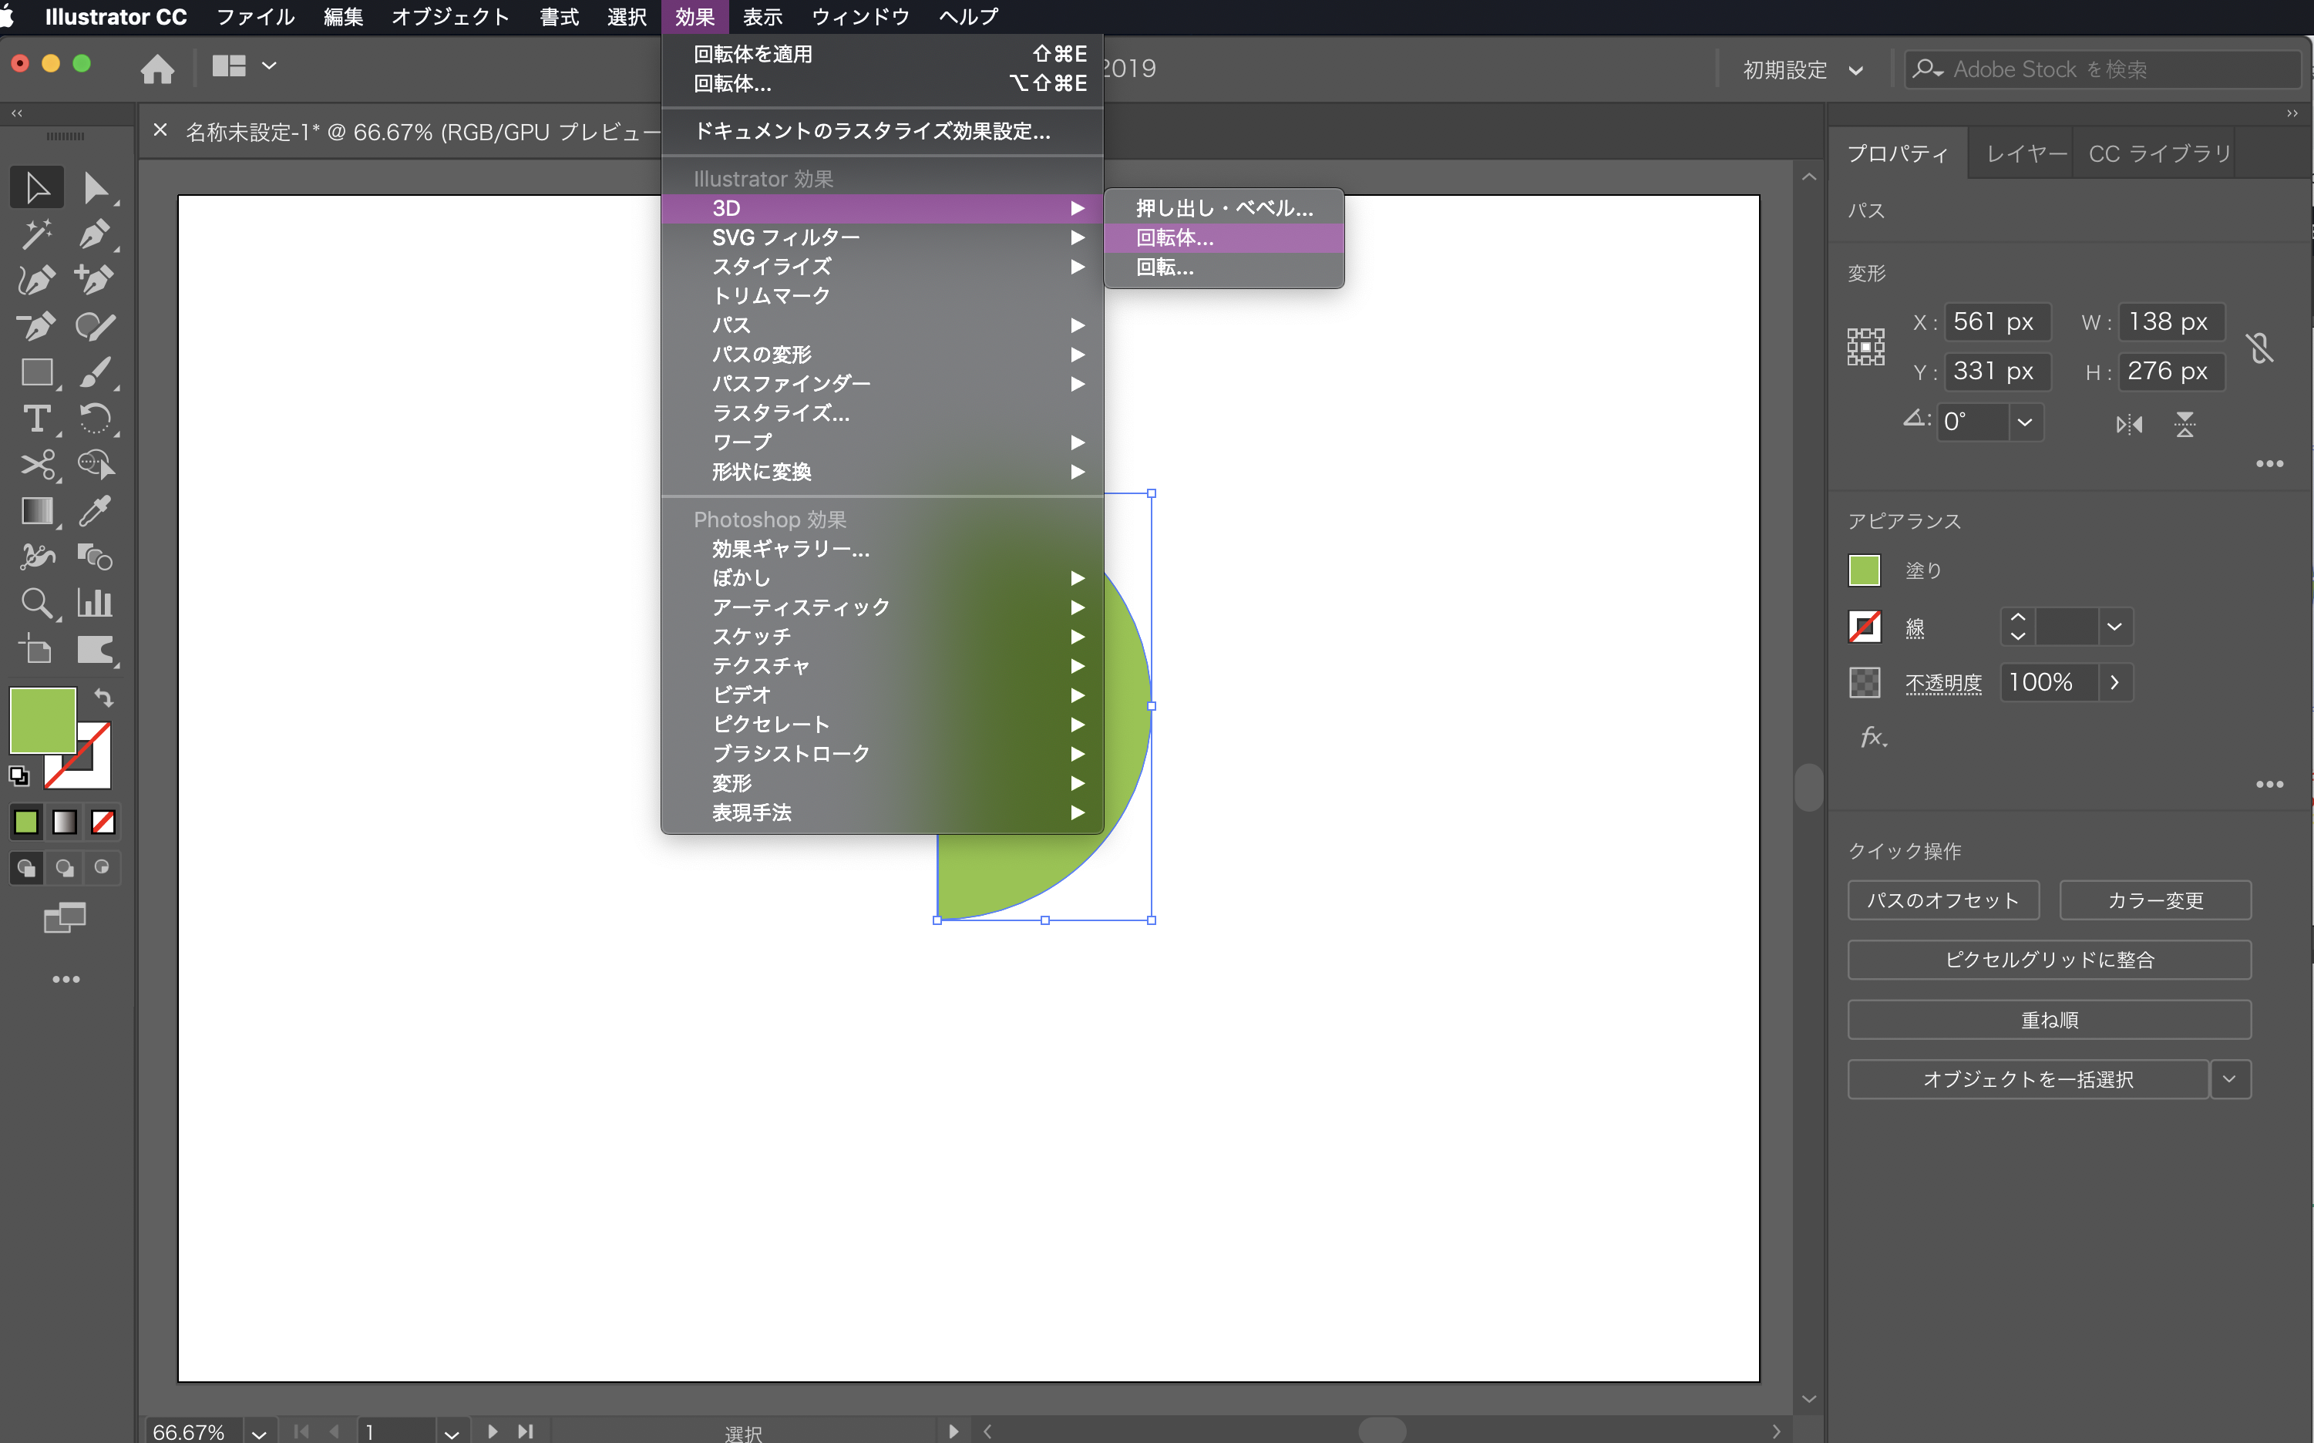Screen dimensions: 2314x1443
Task: Select the Direct Selection tool
Action: point(96,188)
